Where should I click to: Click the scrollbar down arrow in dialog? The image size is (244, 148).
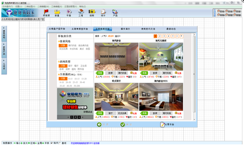point(194,119)
